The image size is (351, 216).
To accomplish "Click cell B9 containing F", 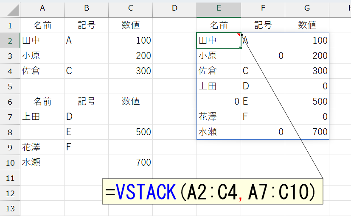I will (87, 147).
